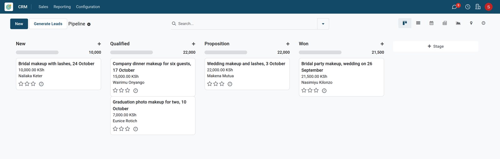Viewport: 500px width, 159px height.
Task: Set third star on Nasimiyu Kilonzo card
Action: (316, 90)
